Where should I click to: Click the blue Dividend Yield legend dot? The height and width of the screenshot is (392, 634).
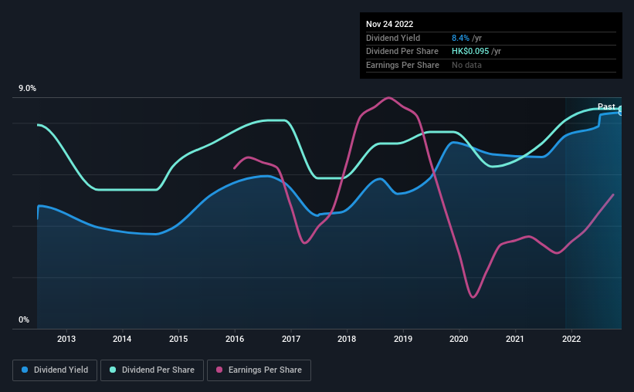click(x=25, y=370)
